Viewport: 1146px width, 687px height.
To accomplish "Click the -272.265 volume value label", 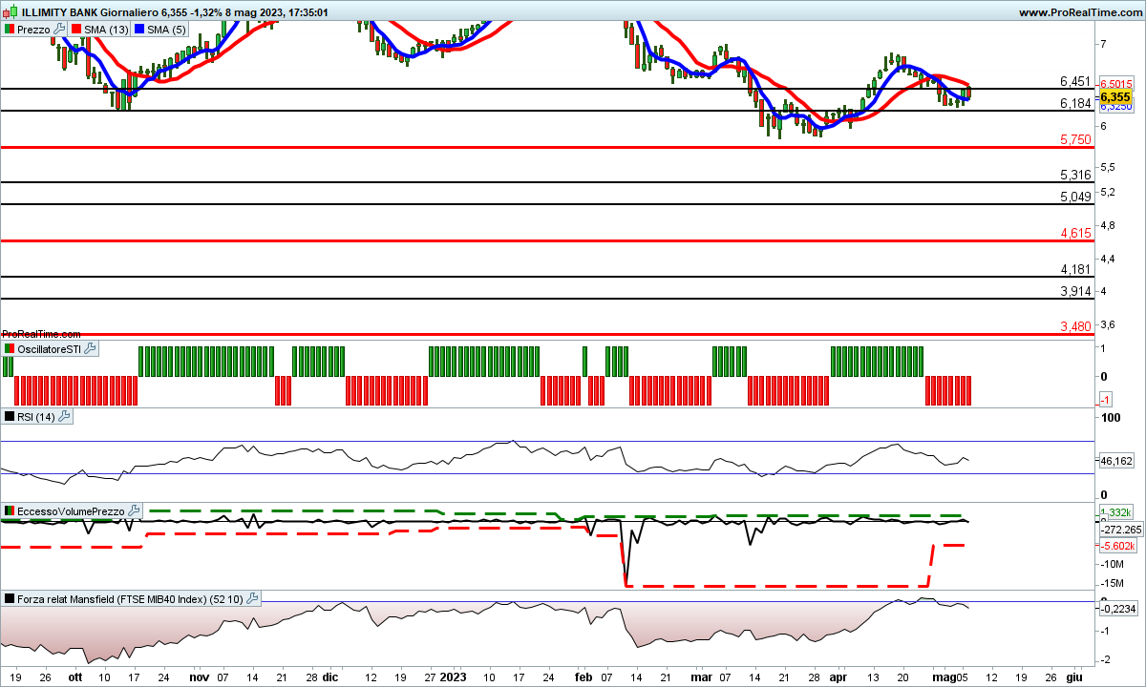I will pyautogui.click(x=1121, y=530).
